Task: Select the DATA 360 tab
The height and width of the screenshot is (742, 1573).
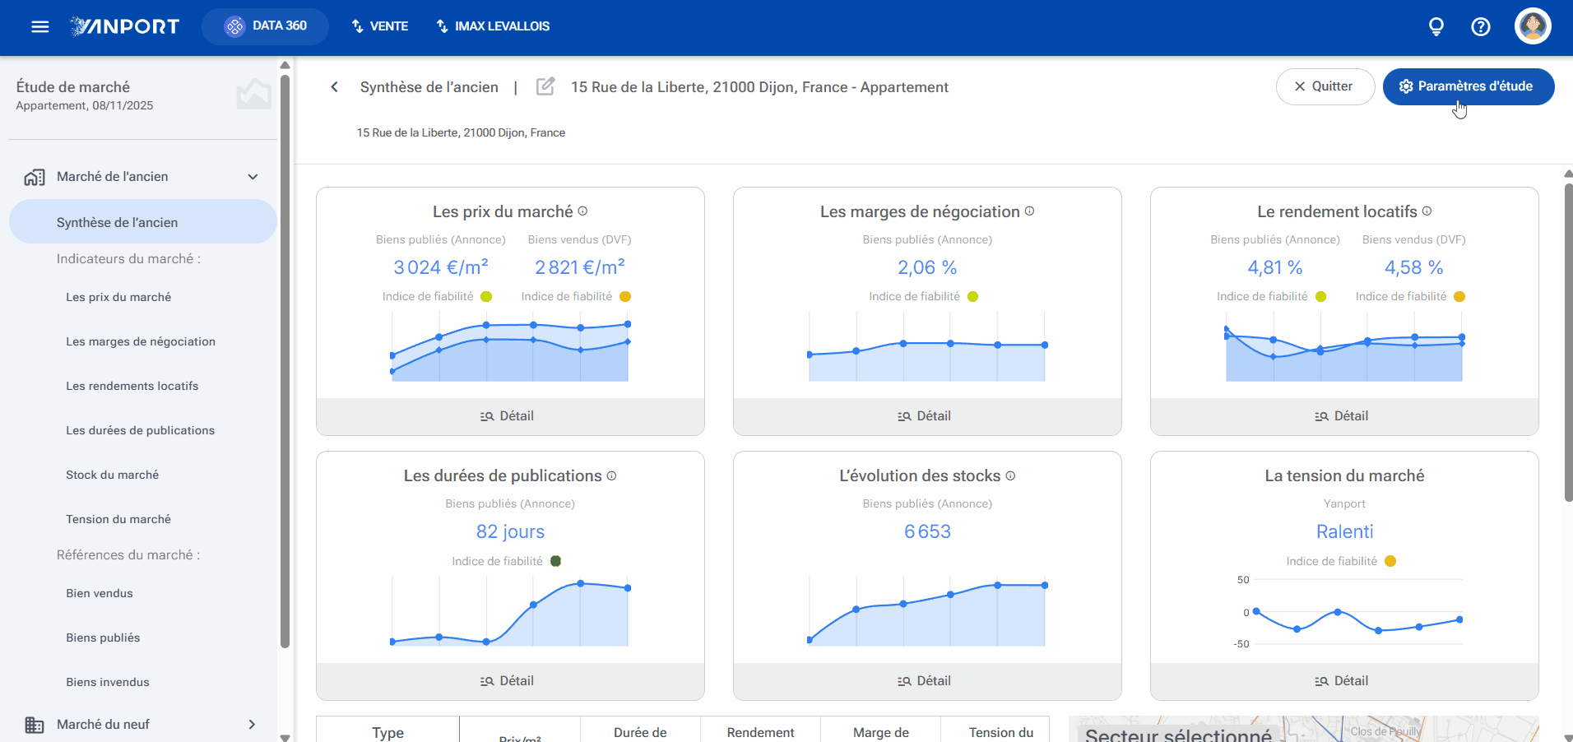Action: [x=265, y=26]
